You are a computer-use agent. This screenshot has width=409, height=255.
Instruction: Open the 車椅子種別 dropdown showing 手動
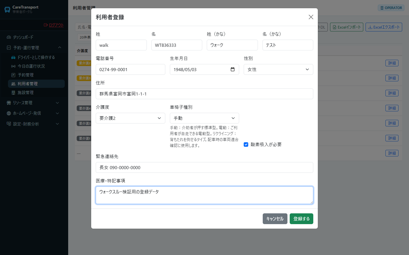pyautogui.click(x=204, y=118)
